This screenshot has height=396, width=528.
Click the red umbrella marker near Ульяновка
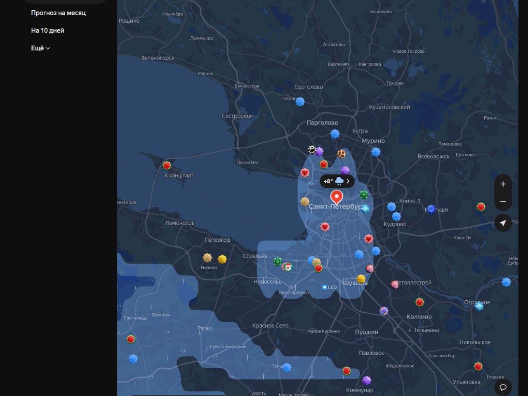click(478, 366)
